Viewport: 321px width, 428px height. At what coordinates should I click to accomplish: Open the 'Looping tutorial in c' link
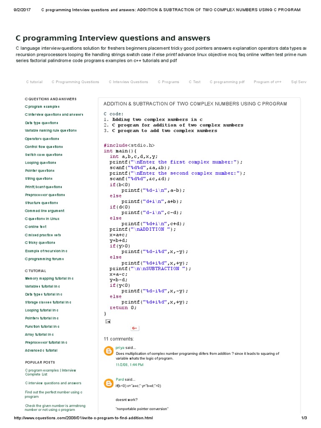click(41, 311)
